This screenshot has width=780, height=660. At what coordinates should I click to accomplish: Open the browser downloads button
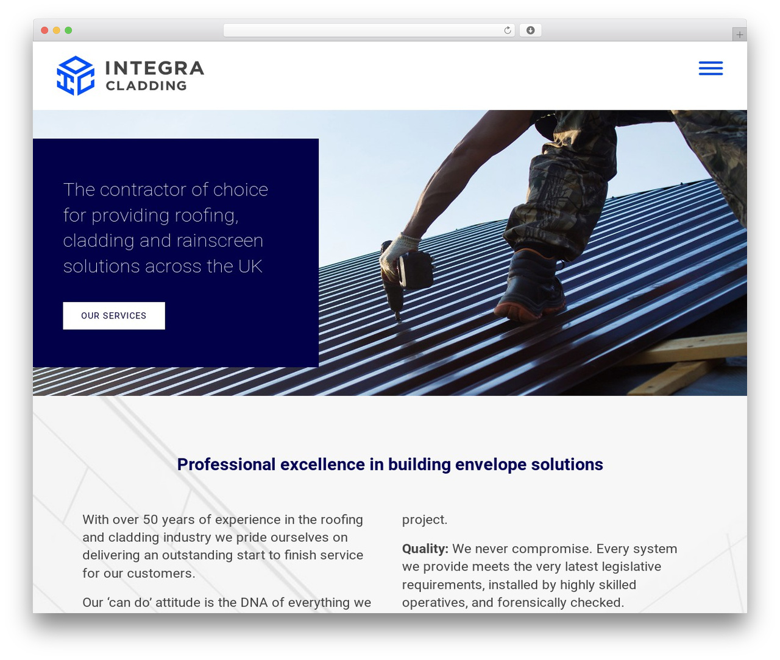(530, 30)
